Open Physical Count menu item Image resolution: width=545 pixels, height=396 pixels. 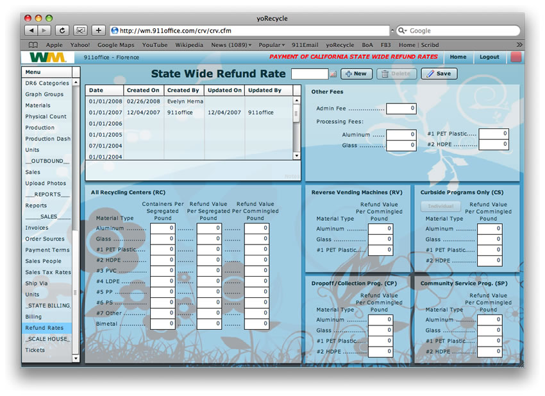pos(47,117)
